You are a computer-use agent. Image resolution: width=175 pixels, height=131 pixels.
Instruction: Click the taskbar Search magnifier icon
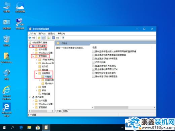pyautogui.click(x=12, y=128)
